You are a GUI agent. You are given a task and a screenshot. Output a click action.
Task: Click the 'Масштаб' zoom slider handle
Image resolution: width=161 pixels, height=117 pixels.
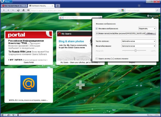point(136,50)
